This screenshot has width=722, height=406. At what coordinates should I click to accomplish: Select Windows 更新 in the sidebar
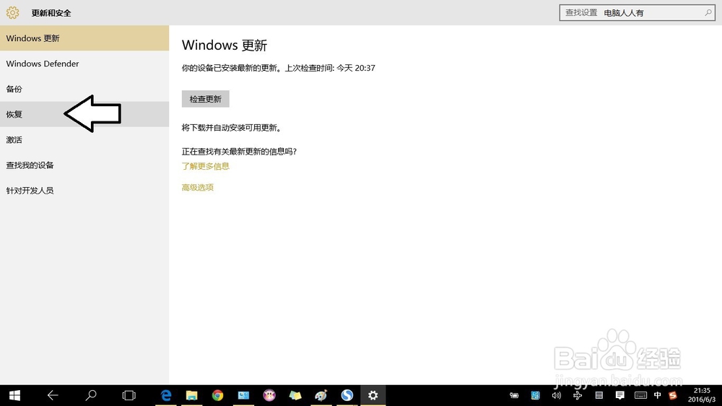(x=84, y=38)
